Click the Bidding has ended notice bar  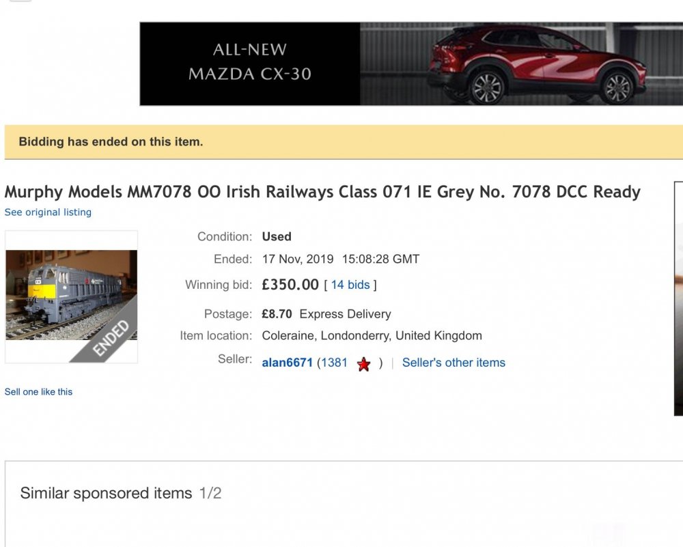(x=341, y=142)
